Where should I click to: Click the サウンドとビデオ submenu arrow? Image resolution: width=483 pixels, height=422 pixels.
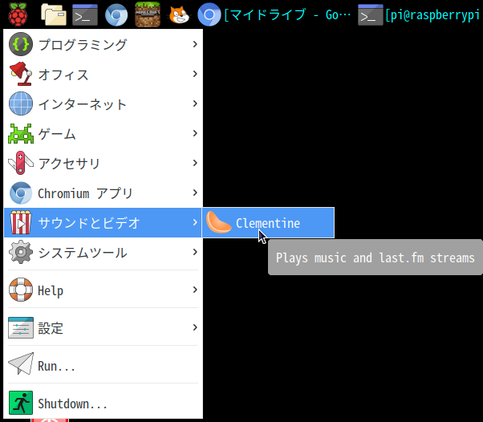[195, 222]
